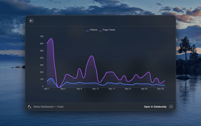Toggle the Page Views series legend label
The image size is (201, 126).
click(x=109, y=30)
